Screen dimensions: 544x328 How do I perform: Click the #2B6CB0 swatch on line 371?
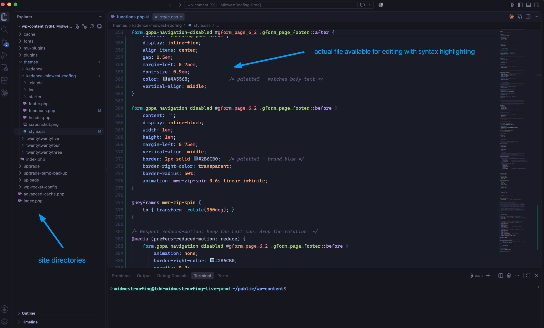click(196, 159)
